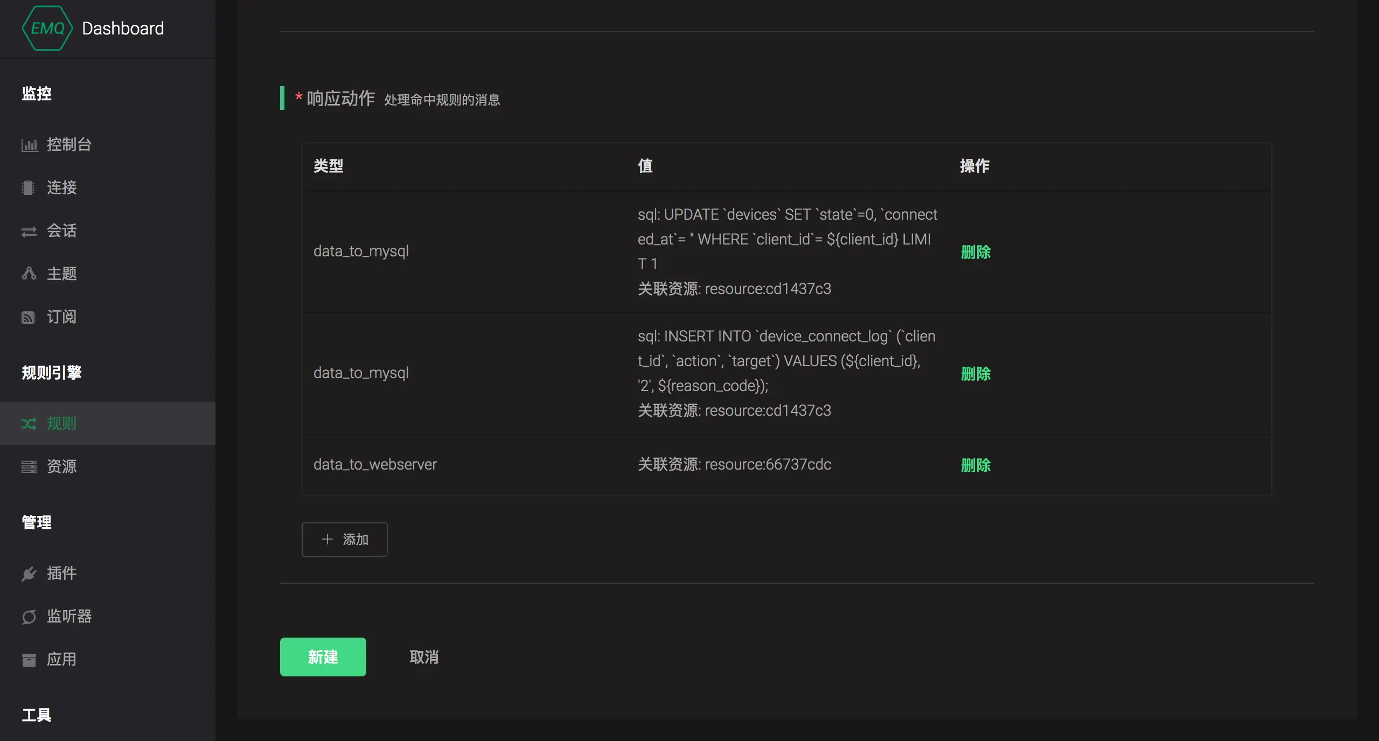Click the arrows icon beside 会话
1379x741 pixels.
tap(29, 231)
